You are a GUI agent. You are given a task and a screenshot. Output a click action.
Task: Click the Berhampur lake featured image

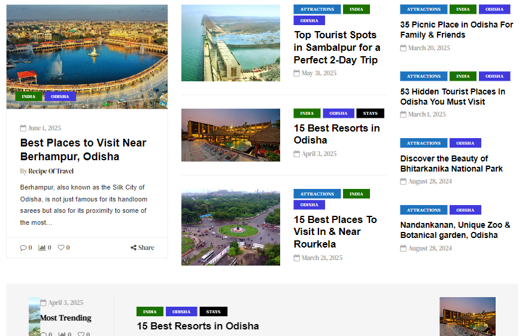[87, 57]
